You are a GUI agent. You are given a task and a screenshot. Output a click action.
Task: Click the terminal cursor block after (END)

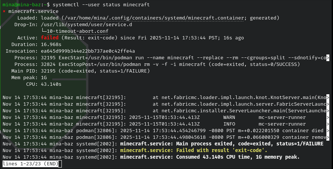tap(59, 163)
